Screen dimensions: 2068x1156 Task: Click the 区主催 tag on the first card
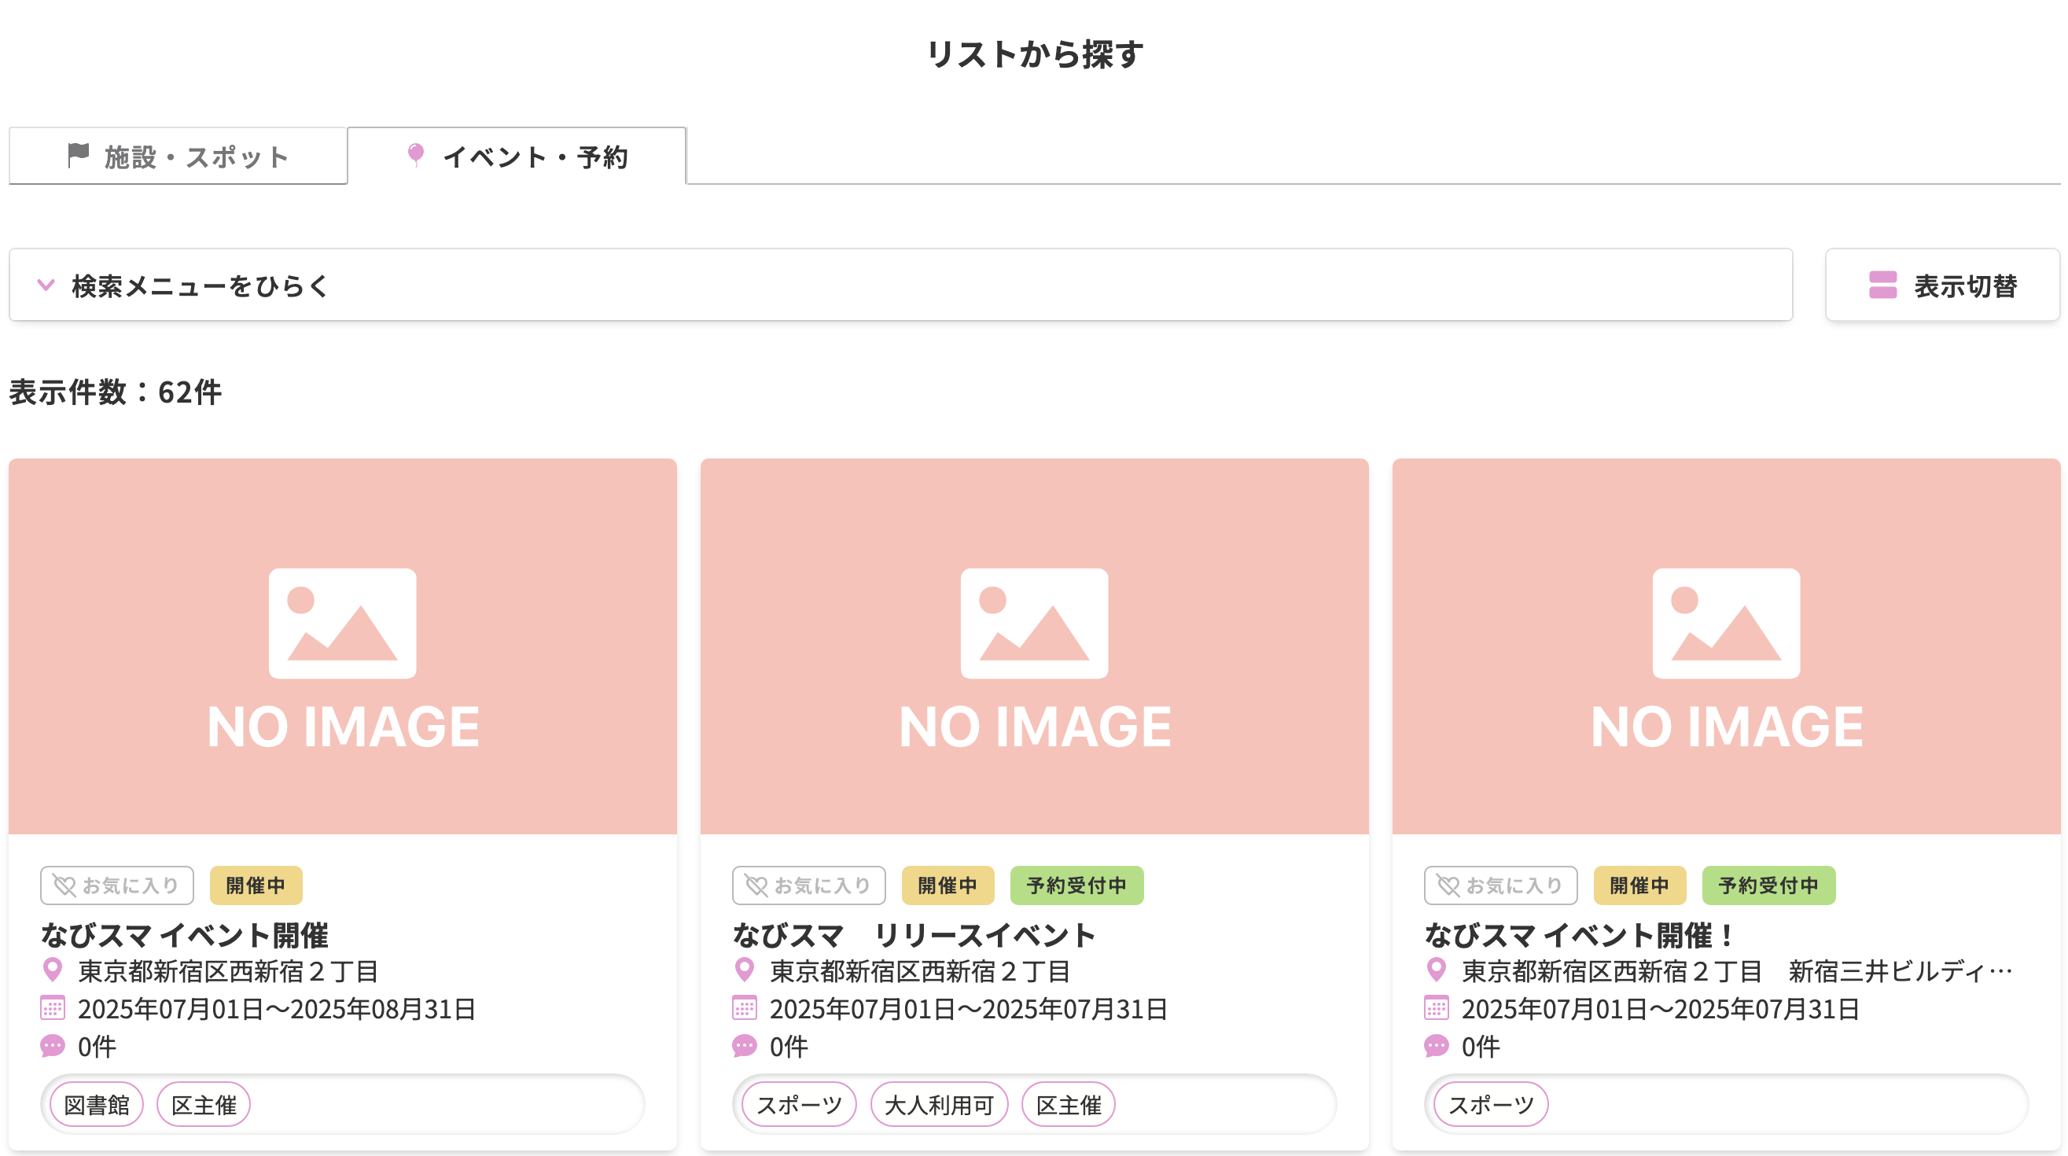203,1104
